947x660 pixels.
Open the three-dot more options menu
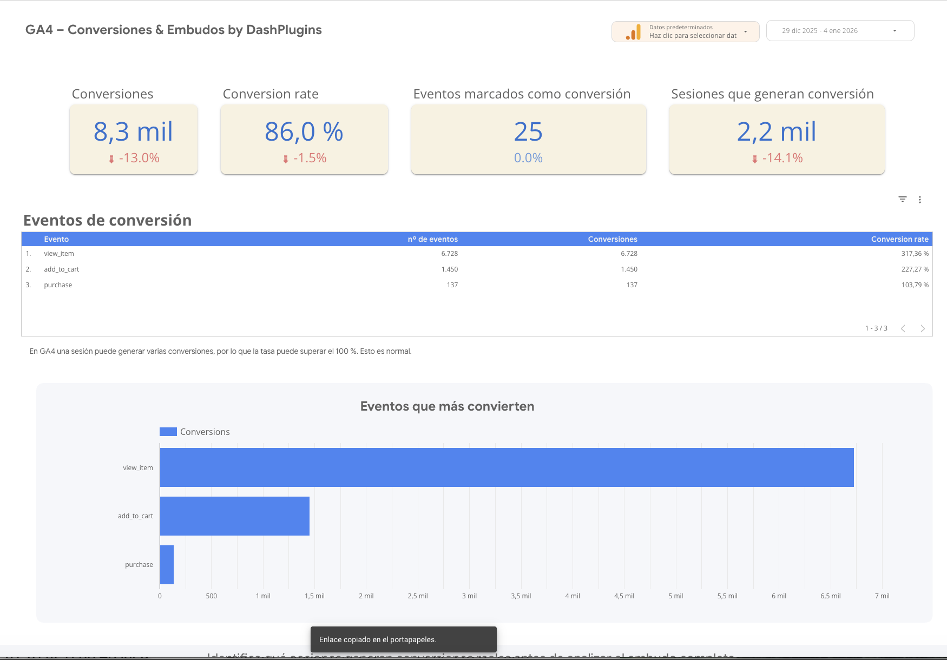[920, 200]
